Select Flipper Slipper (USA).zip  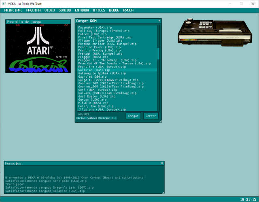pyautogui.click(x=117, y=40)
